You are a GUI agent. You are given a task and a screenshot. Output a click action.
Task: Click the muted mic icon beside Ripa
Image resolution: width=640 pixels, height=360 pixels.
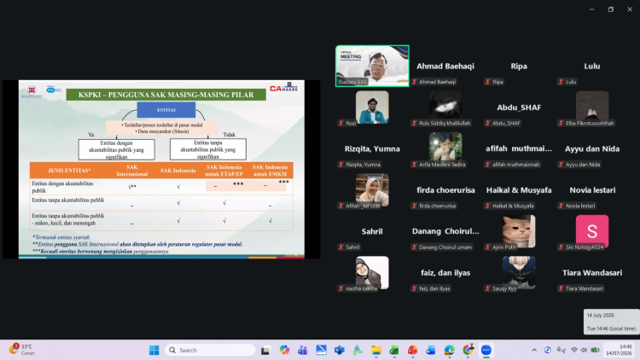coord(487,82)
